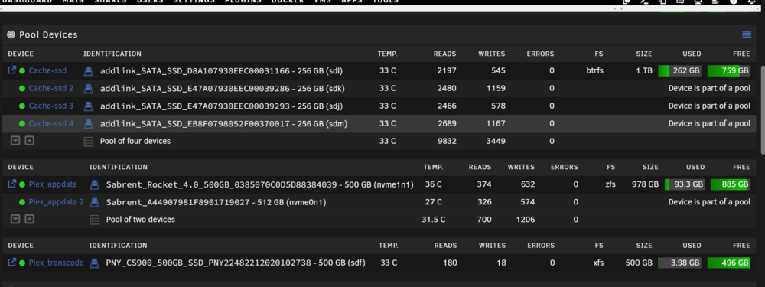Click the 'Pool Devices' section title
The image size is (765, 287).
(48, 34)
